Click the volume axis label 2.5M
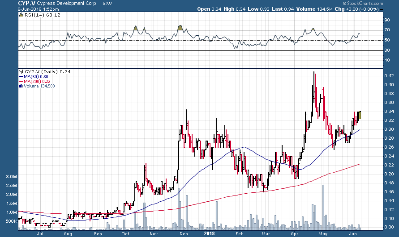The image size is (399, 237). tap(12, 186)
